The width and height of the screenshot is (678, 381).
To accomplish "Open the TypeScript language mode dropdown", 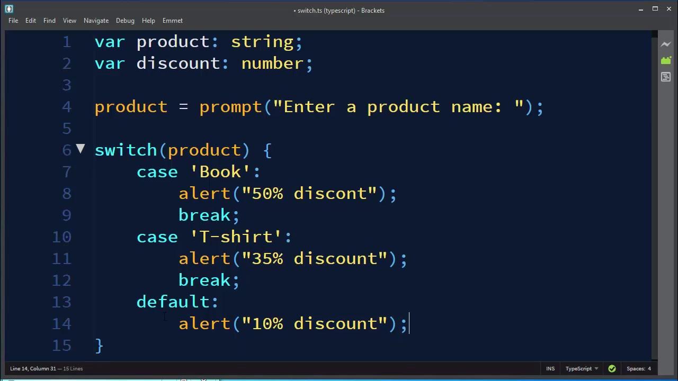I will tap(581, 369).
